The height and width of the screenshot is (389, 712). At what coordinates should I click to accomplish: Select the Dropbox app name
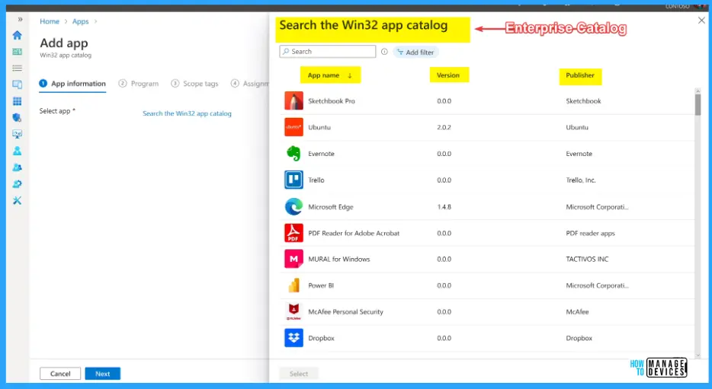321,338
